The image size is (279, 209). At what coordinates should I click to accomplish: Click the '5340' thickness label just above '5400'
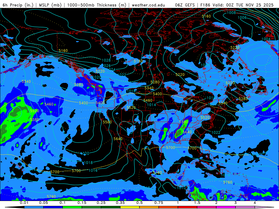(x=149, y=88)
